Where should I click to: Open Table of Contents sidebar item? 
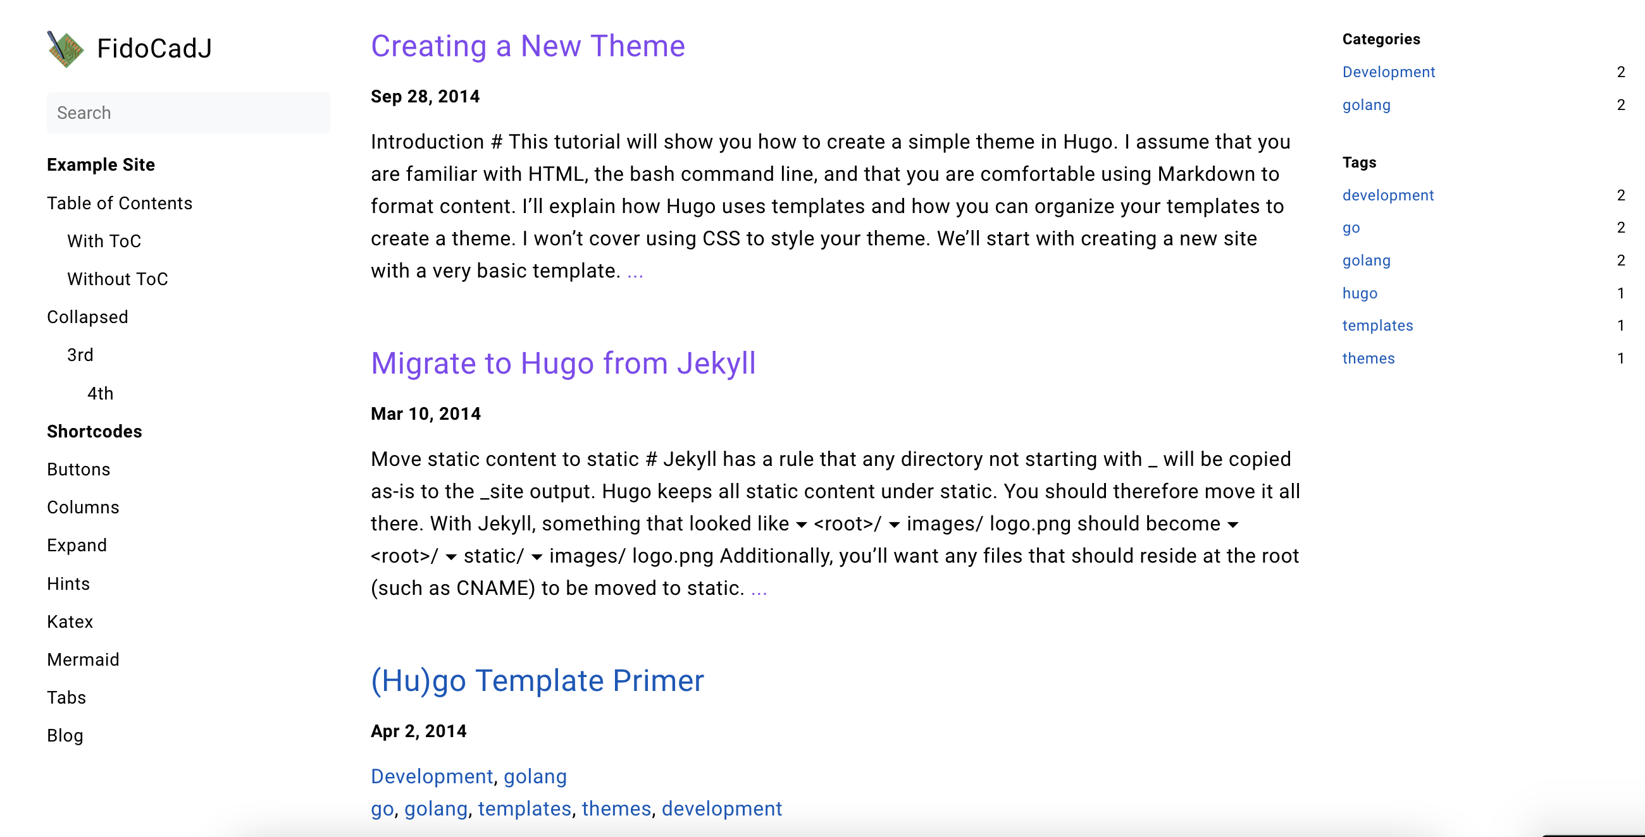120,203
